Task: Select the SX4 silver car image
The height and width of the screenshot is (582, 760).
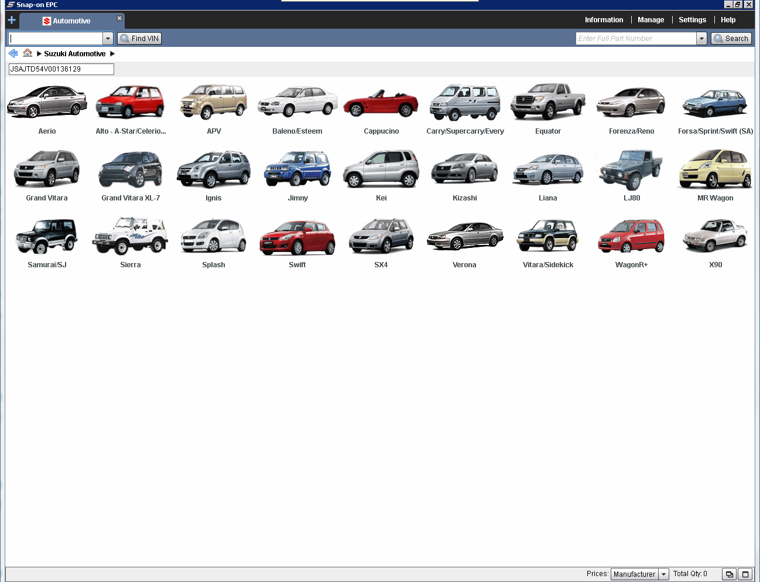Action: click(x=381, y=236)
